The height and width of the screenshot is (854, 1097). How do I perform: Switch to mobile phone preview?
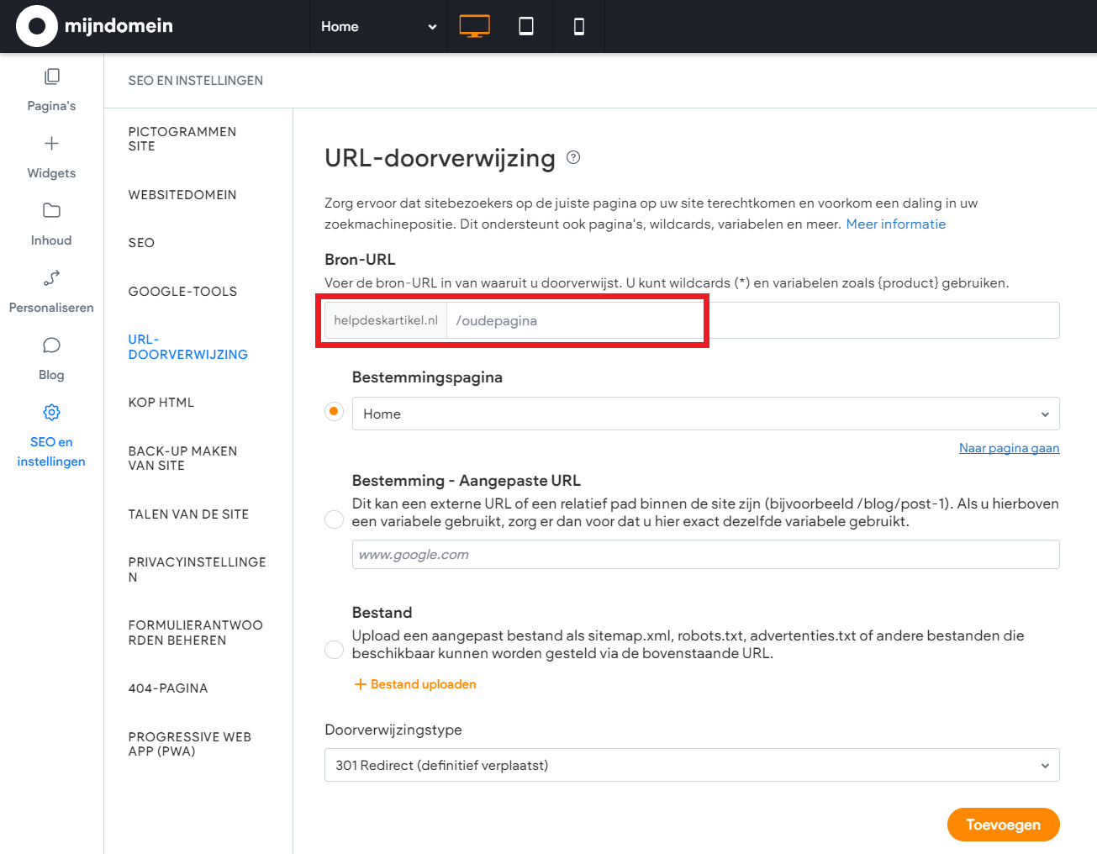coord(578,26)
